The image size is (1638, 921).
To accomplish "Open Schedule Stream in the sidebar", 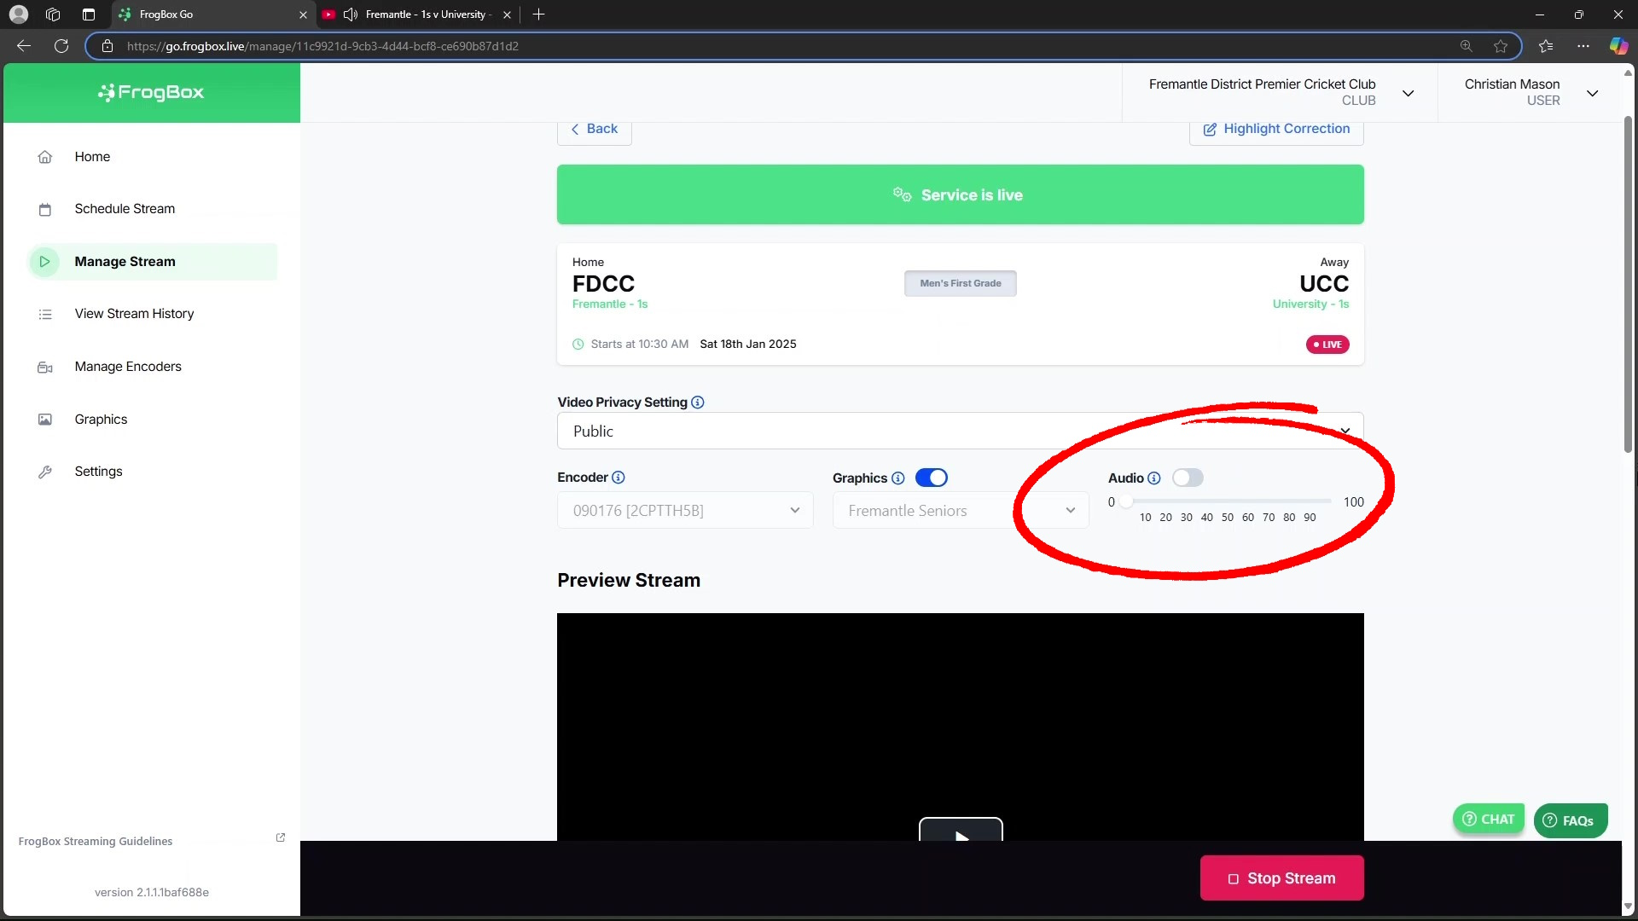I will 125,209.
